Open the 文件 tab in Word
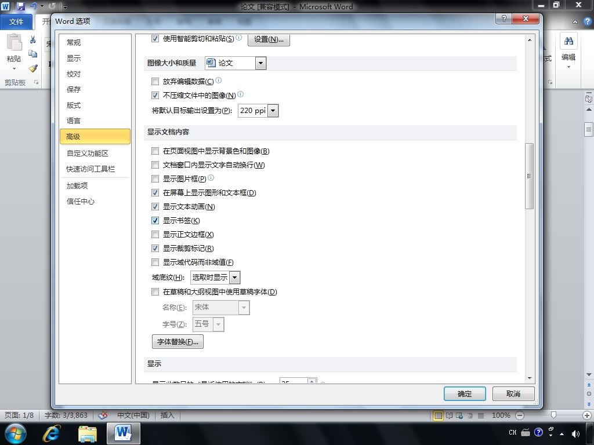Viewport: 594px width, 445px height. (x=16, y=21)
